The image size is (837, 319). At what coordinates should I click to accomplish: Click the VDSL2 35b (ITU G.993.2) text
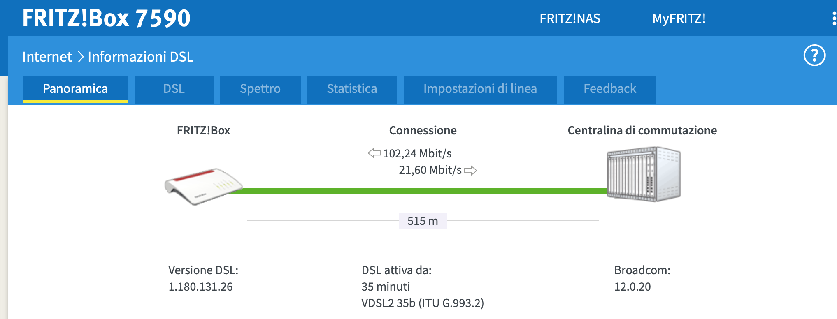click(423, 303)
